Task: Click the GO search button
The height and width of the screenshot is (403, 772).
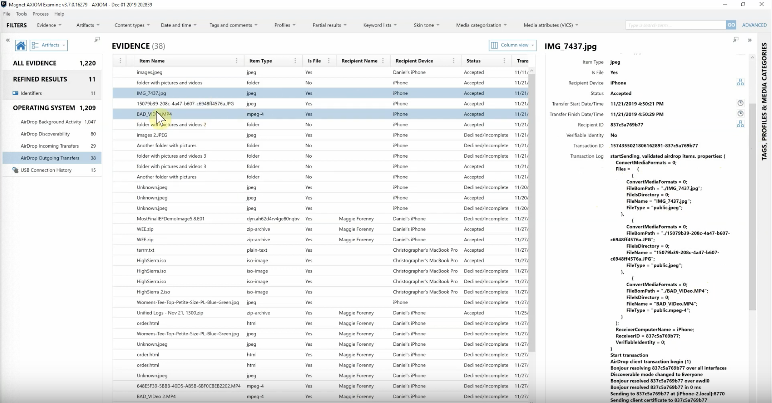Action: tap(731, 25)
